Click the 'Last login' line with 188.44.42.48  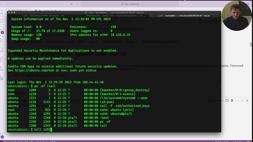pos(56,82)
